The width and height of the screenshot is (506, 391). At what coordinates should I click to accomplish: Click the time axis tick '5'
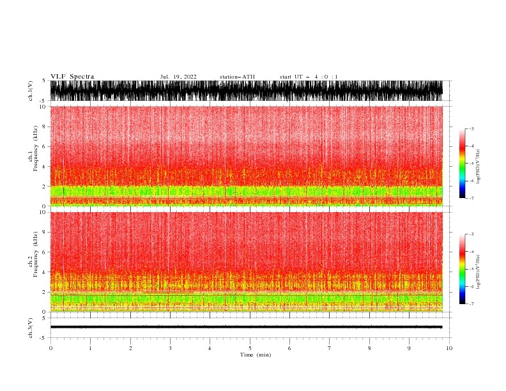tap(250, 348)
